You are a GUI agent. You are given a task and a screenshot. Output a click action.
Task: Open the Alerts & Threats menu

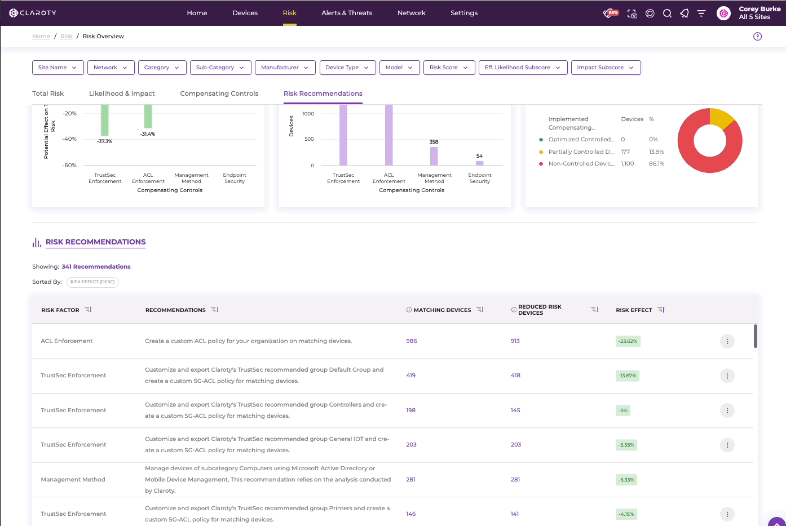[x=347, y=13]
